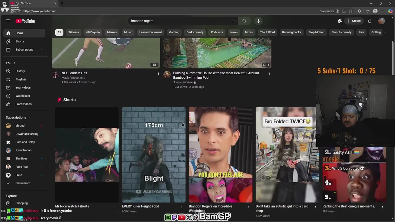This screenshot has height=222, width=395.
Task: Click the YouTube star face icon beside Create
Action: click(340, 21)
